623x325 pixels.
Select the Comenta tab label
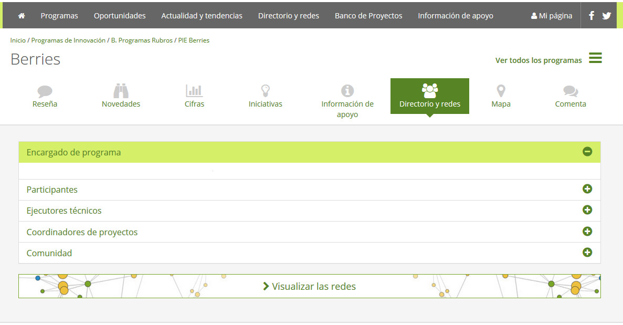(571, 104)
